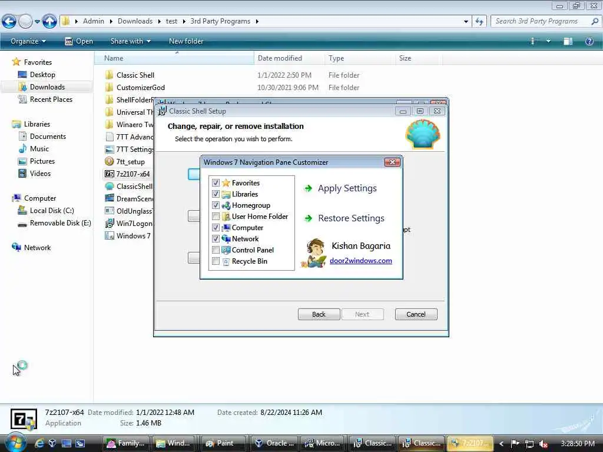Image resolution: width=603 pixels, height=452 pixels.
Task: Open the recent pages dropdown arrow
Action: (37, 22)
